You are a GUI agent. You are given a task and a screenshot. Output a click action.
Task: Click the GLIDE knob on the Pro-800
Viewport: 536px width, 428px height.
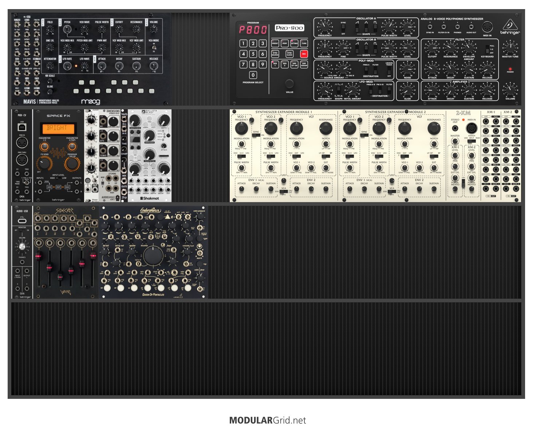(407, 90)
